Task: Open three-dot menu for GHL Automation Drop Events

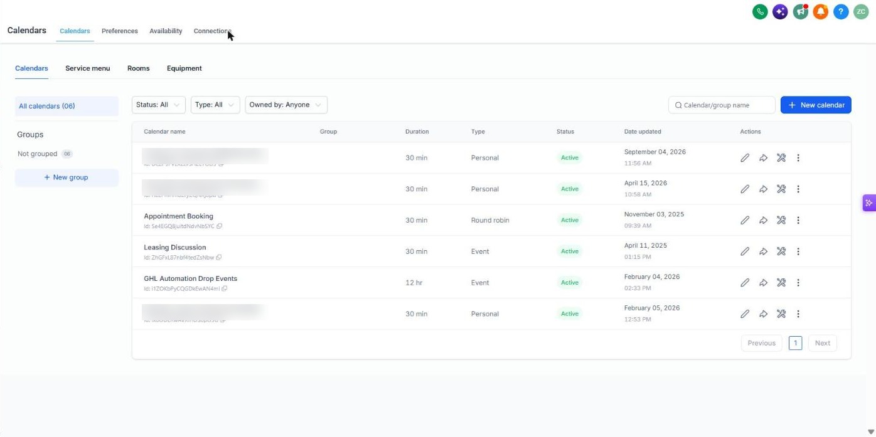Action: point(798,283)
